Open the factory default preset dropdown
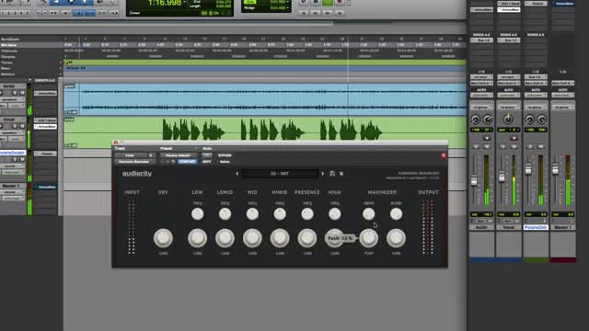 coord(179,155)
